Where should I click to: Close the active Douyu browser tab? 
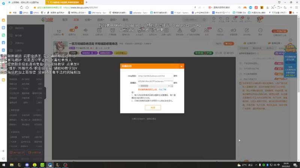[x=81, y=2]
